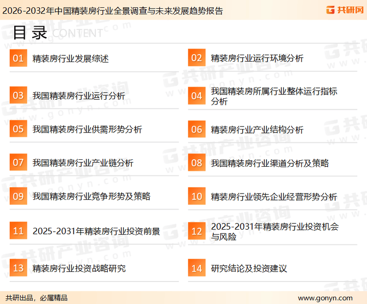Viewport: 367px width, 304px height.
Task: Click the report title at the top
Action: coord(112,10)
